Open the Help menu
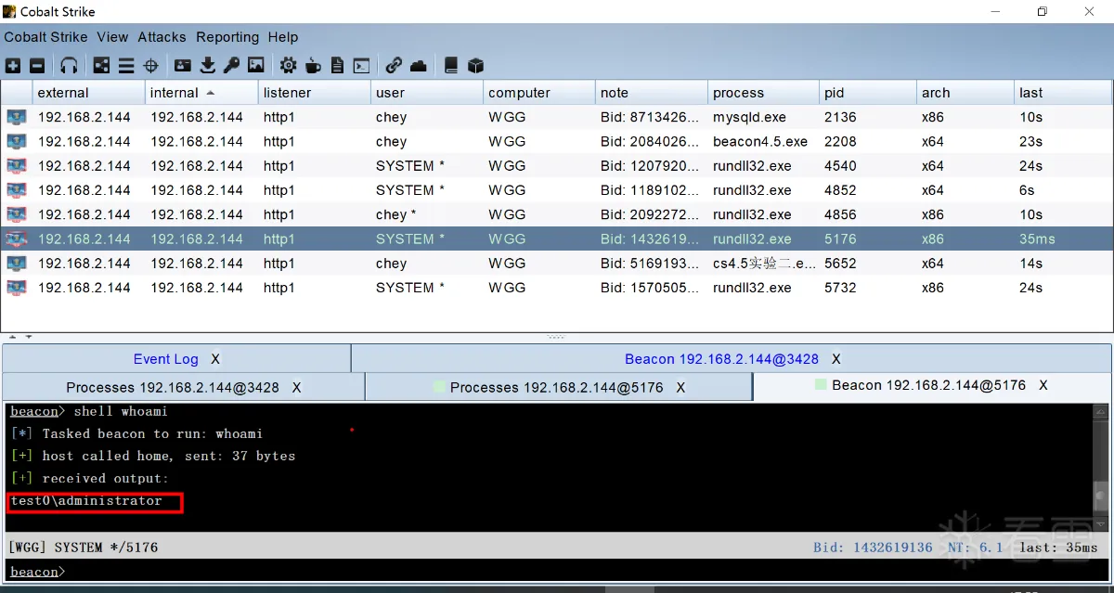Screen dimensions: 1114x593 pos(283,37)
